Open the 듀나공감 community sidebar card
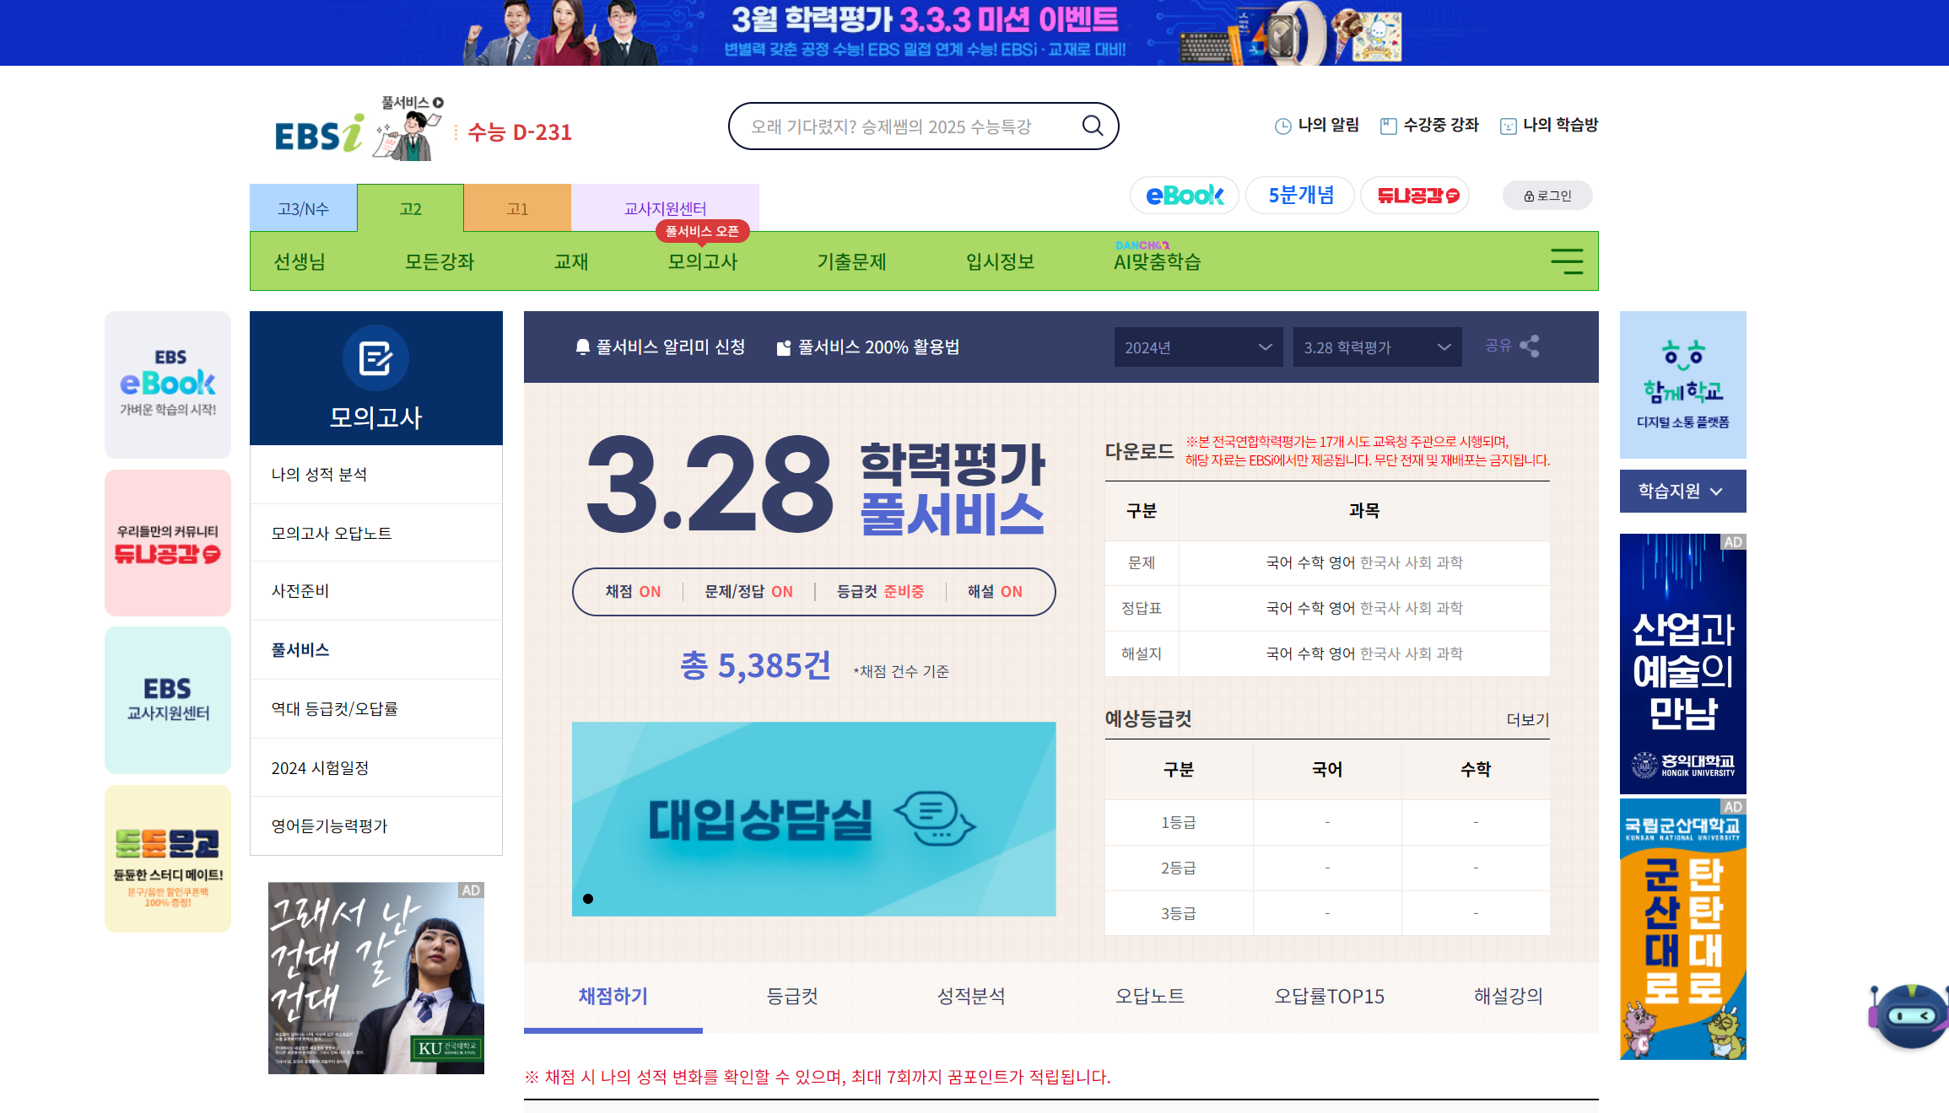The width and height of the screenshot is (1949, 1113). coord(168,543)
